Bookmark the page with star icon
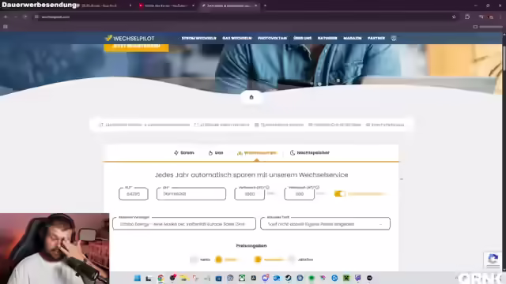 point(454,17)
